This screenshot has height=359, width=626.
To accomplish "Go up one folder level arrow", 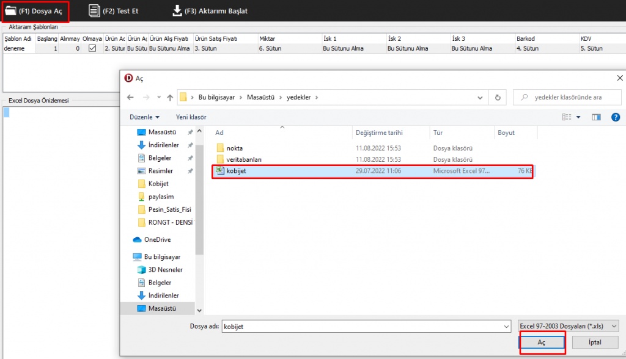I will (x=170, y=97).
